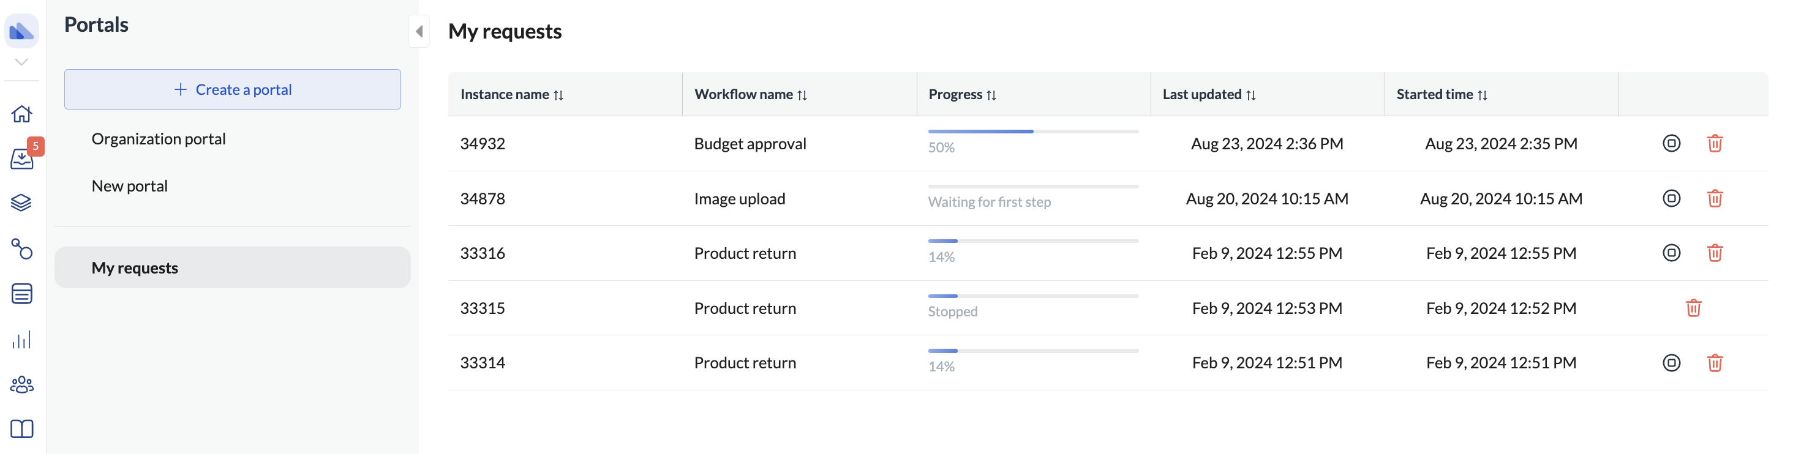The image size is (1793, 454).
Task: Open the book documentation icon
Action: [x=21, y=429]
